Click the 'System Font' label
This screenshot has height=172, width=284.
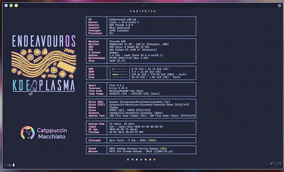click(97, 116)
